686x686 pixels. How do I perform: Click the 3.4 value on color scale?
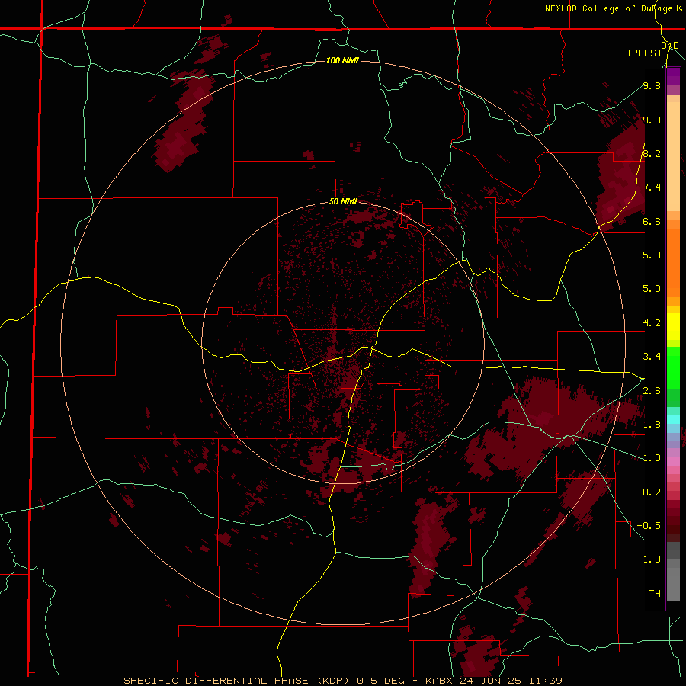pyautogui.click(x=652, y=357)
